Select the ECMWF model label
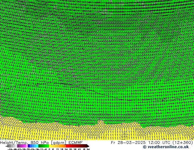 pos(75,142)
